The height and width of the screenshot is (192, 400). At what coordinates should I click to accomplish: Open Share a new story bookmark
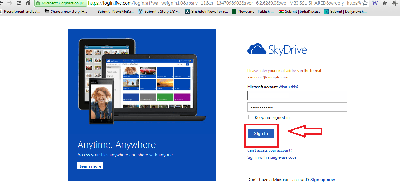pos(66,12)
